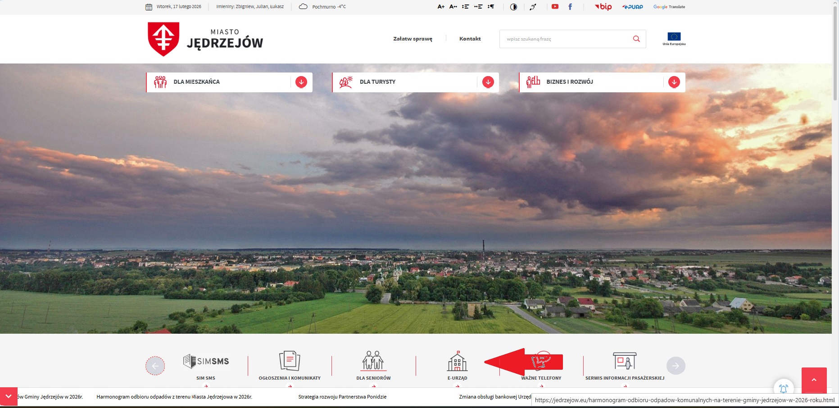Expand the Dla mieszkańca dropdown
The width and height of the screenshot is (839, 408).
(301, 82)
